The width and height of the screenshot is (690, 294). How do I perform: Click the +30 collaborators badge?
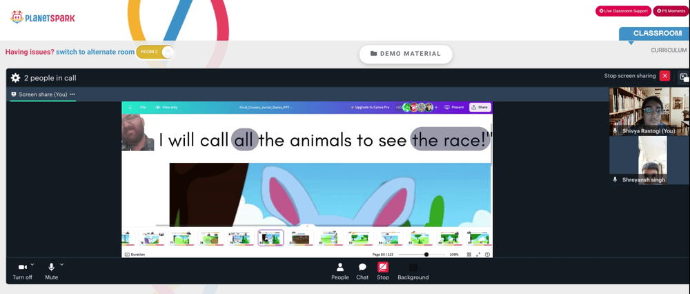tap(399, 107)
